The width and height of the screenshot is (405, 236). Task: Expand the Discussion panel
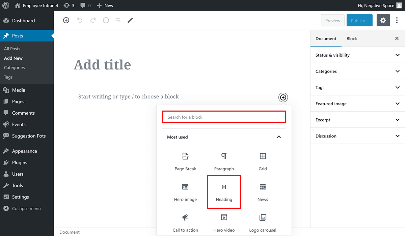coord(357,136)
